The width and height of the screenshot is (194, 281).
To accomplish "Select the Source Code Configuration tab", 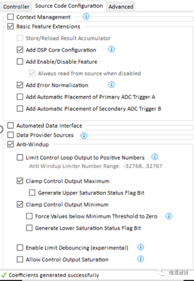I will (69, 6).
